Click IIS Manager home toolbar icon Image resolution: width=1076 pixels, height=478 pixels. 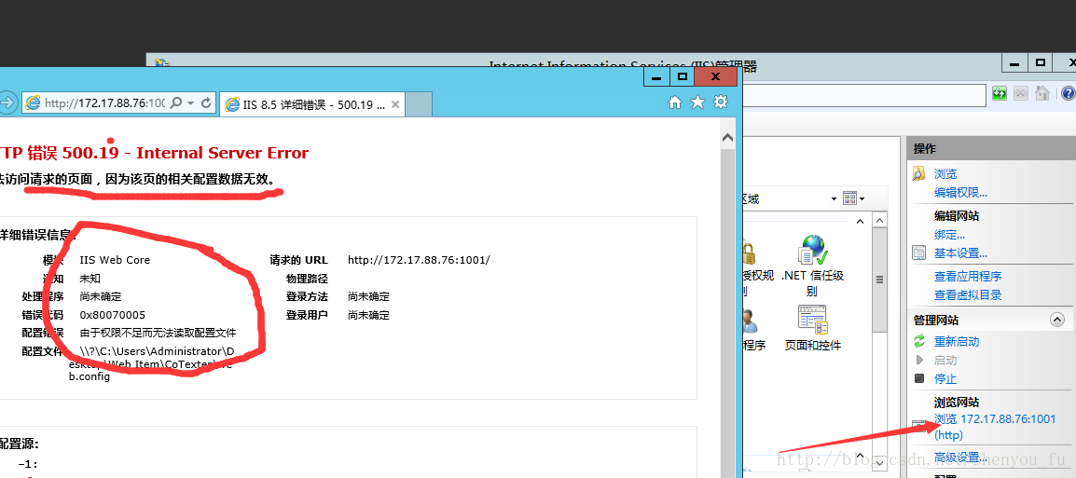click(x=1042, y=92)
